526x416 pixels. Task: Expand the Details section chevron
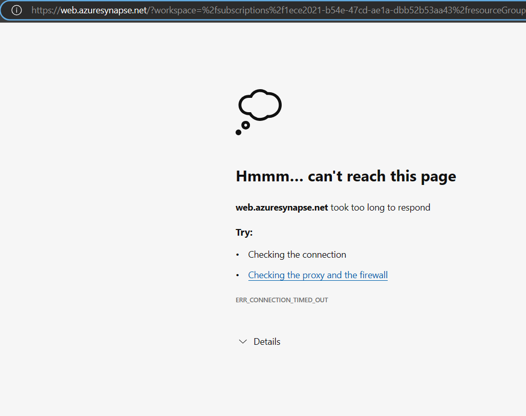coord(243,342)
